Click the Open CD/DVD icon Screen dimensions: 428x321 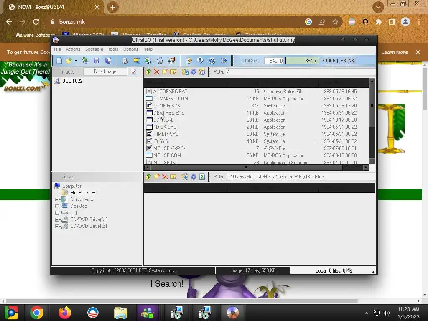(85, 61)
